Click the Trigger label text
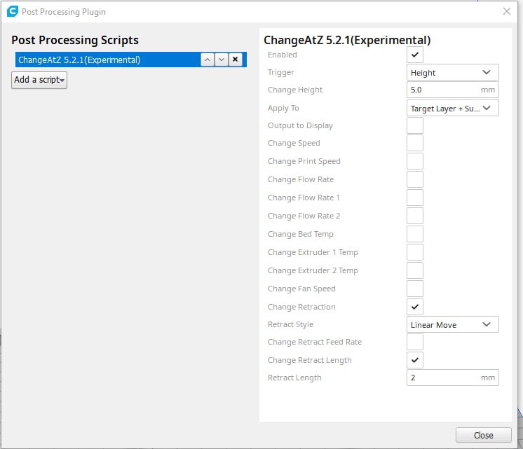 (281, 73)
